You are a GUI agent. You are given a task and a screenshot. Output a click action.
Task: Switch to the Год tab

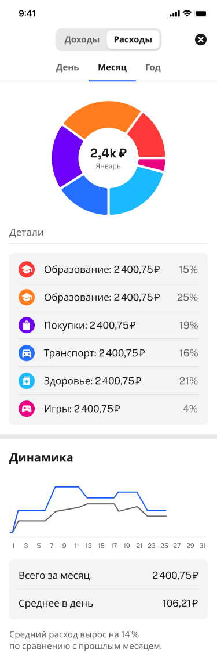153,68
